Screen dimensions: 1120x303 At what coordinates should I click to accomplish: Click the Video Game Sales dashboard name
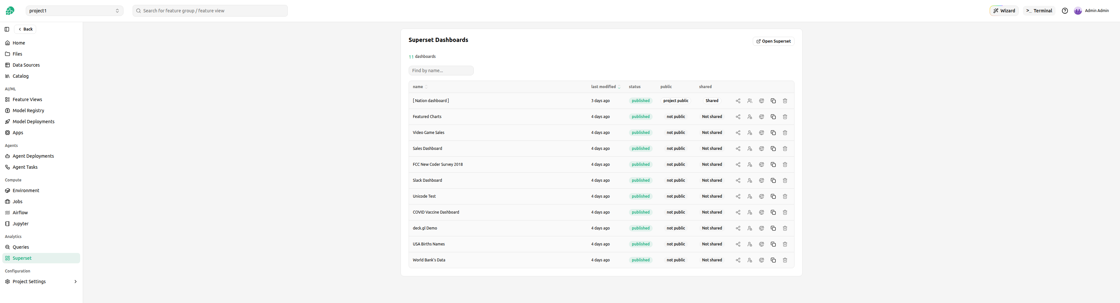tap(428, 133)
